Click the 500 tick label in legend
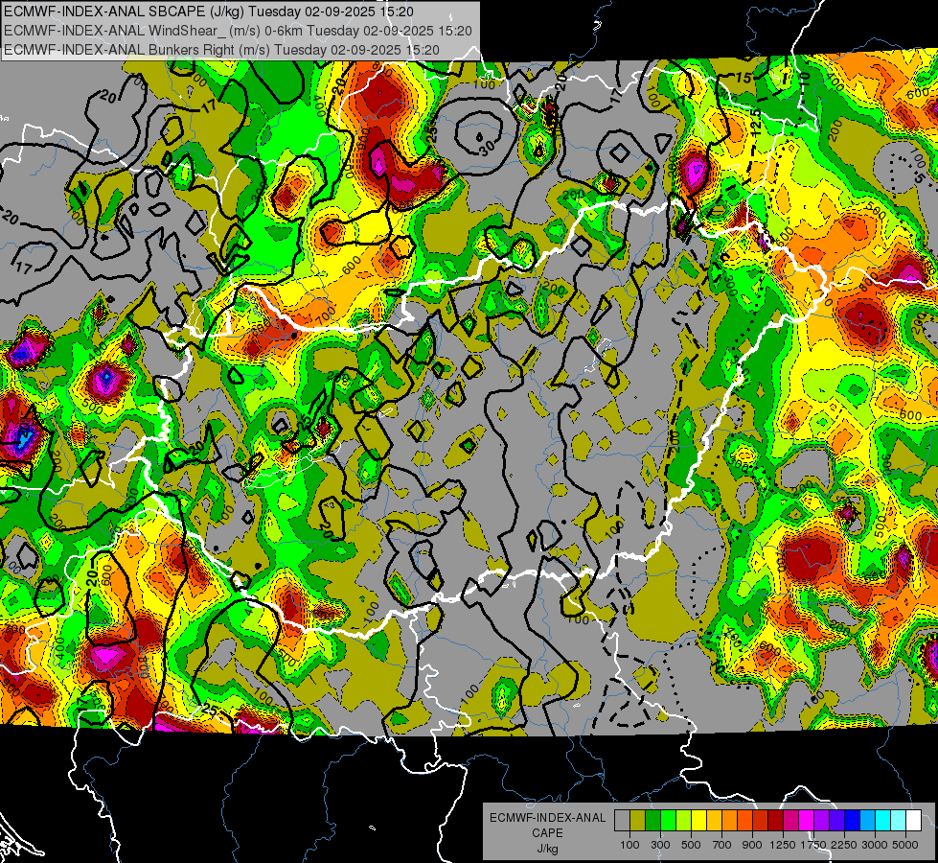Viewport: 938px width, 863px height. coord(691,845)
